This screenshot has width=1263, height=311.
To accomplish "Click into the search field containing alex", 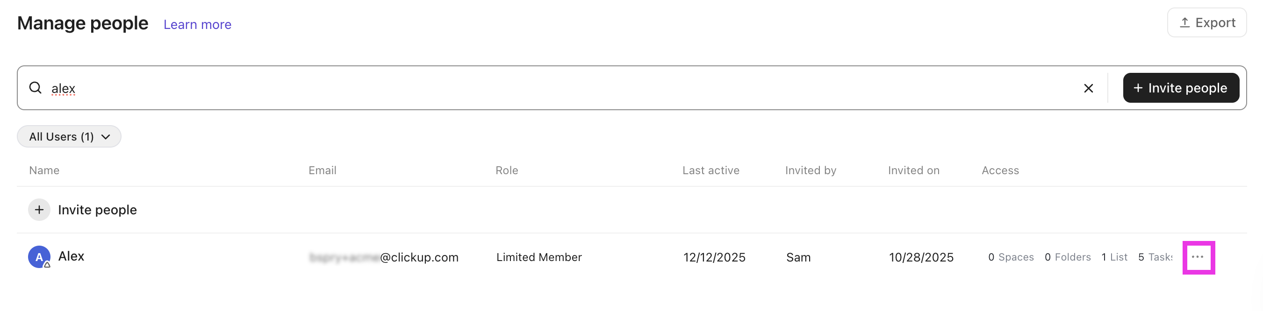I will 539,88.
